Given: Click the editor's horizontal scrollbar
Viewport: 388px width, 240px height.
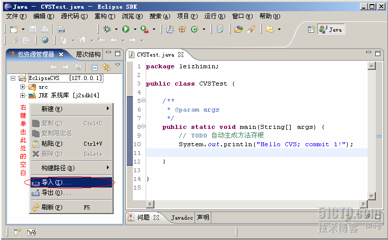Looking at the screenshot, I should [255, 204].
